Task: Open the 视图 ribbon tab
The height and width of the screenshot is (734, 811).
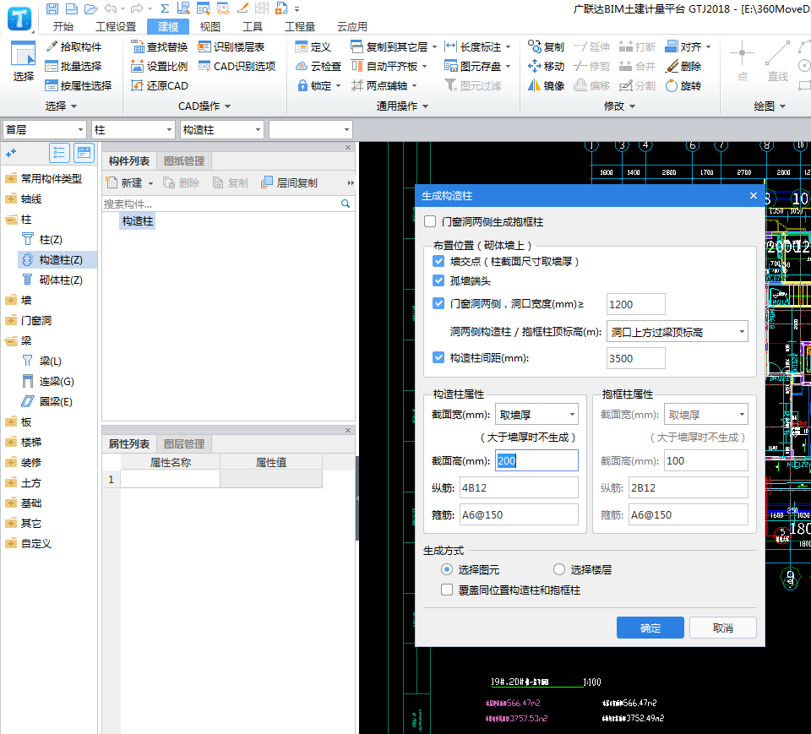Action: 210,27
